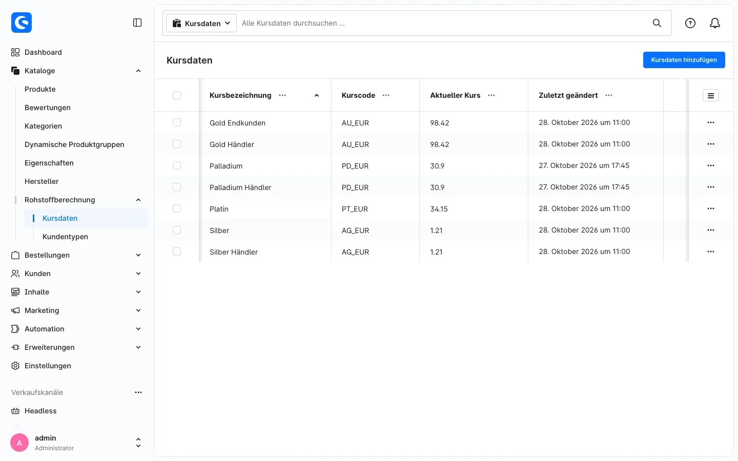This screenshot has width=738, height=461.
Task: Expand the Marketing menu section
Action: 138,310
